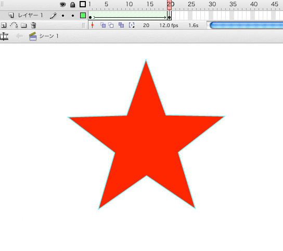Click the trash delete layer icon
The image size is (283, 251).
(x=33, y=25)
